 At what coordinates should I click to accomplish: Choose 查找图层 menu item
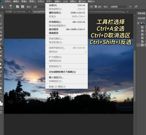point(67,29)
